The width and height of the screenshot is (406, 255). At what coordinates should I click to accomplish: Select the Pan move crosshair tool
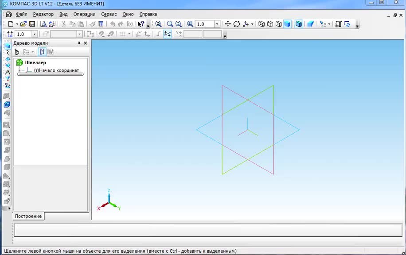(228, 24)
